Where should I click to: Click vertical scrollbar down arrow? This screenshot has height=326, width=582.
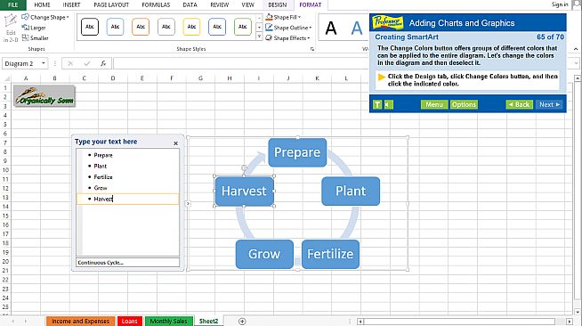[578, 312]
